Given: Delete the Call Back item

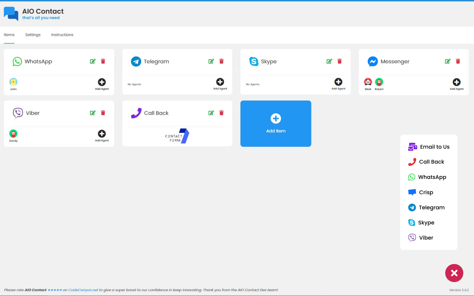Looking at the screenshot, I should point(222,113).
